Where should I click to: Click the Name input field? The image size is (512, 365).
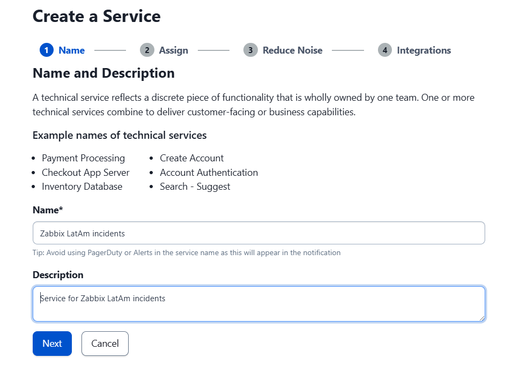click(258, 233)
